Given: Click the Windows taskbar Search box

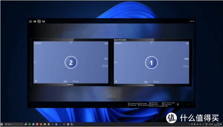Looking at the screenshot, I should coord(14,124).
